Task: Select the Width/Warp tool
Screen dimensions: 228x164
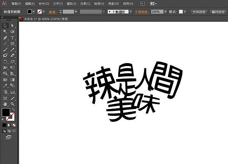Action: 5,68
